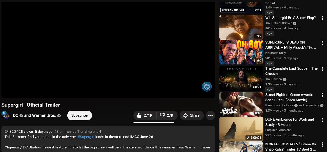Open options menu for The Complete Last Supper
Image resolution: width=327 pixels, height=152 pixels.
[322, 69]
